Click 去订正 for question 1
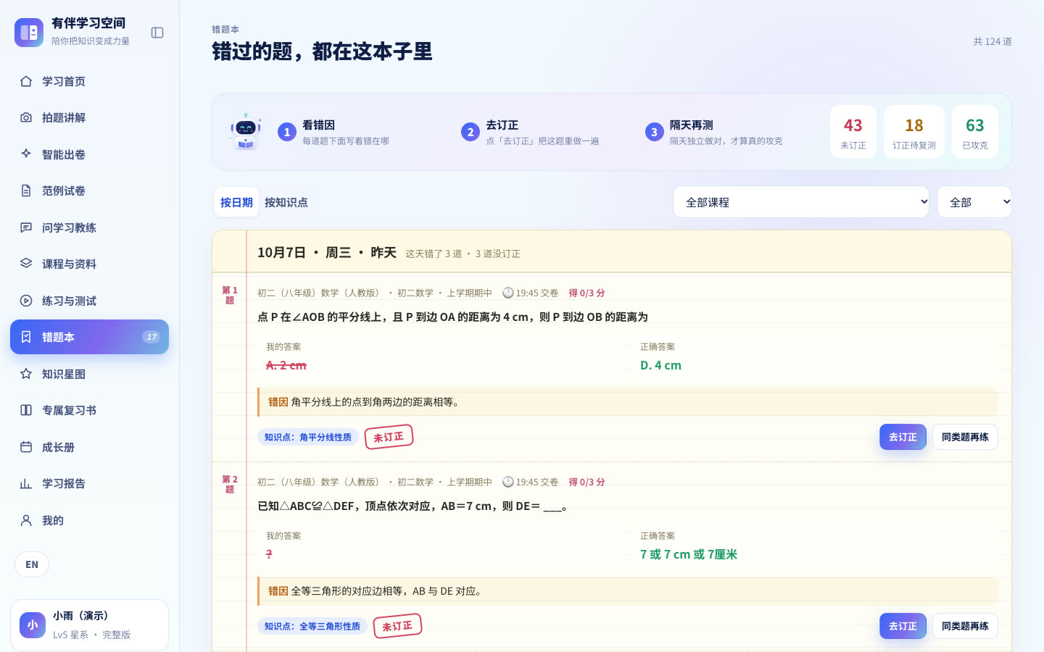Image resolution: width=1044 pixels, height=652 pixels. (903, 437)
